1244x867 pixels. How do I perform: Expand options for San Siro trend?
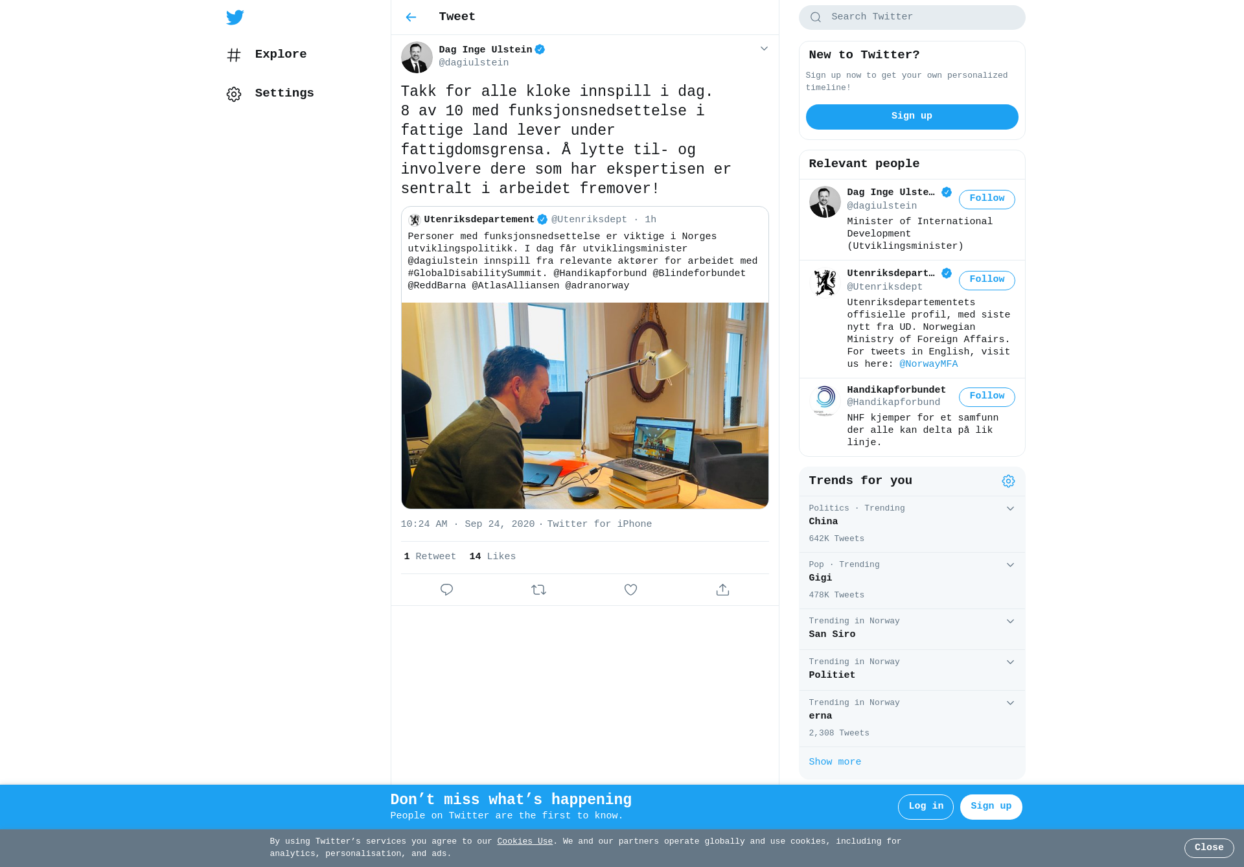1010,621
